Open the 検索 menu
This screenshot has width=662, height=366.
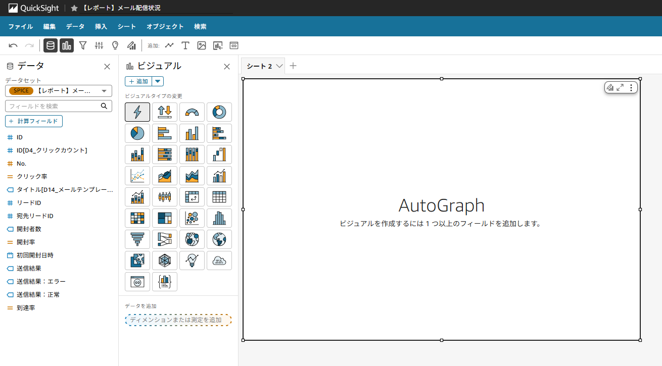[200, 26]
